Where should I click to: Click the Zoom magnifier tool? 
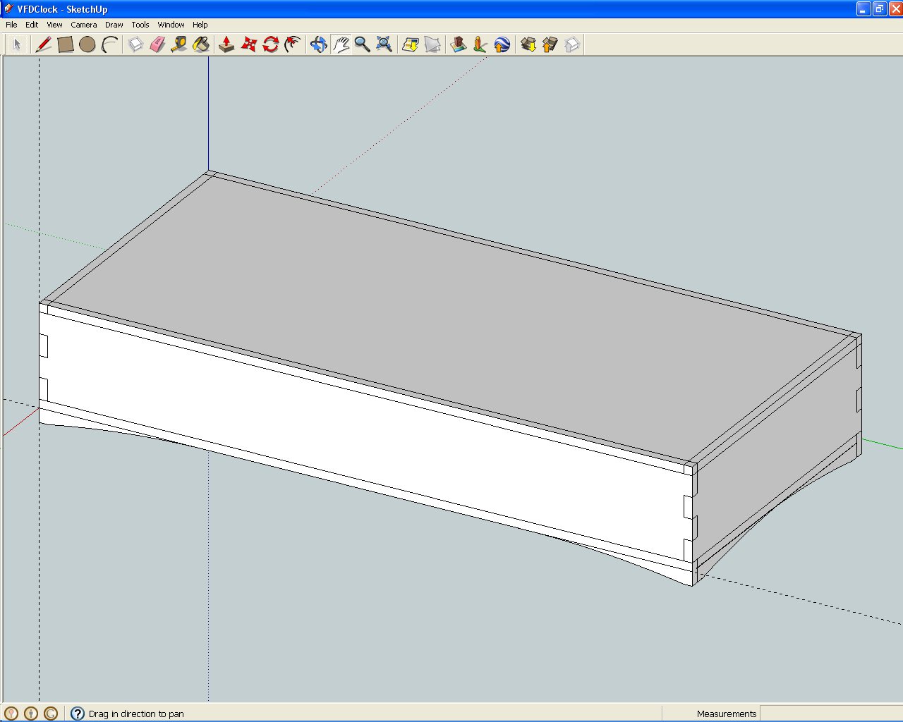pos(363,44)
